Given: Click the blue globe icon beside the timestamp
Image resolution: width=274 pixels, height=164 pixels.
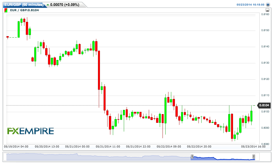Looking at the screenshot, I should pyautogui.click(x=268, y=4).
